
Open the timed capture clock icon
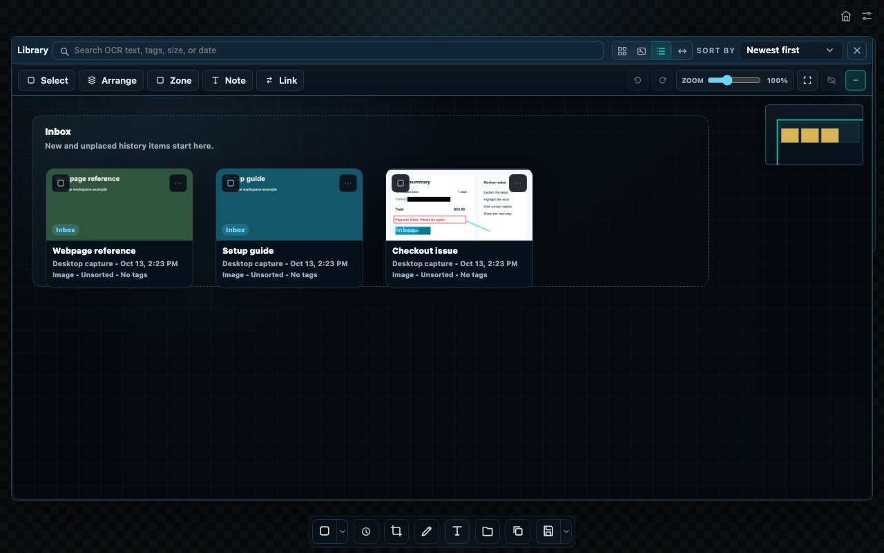coord(366,531)
